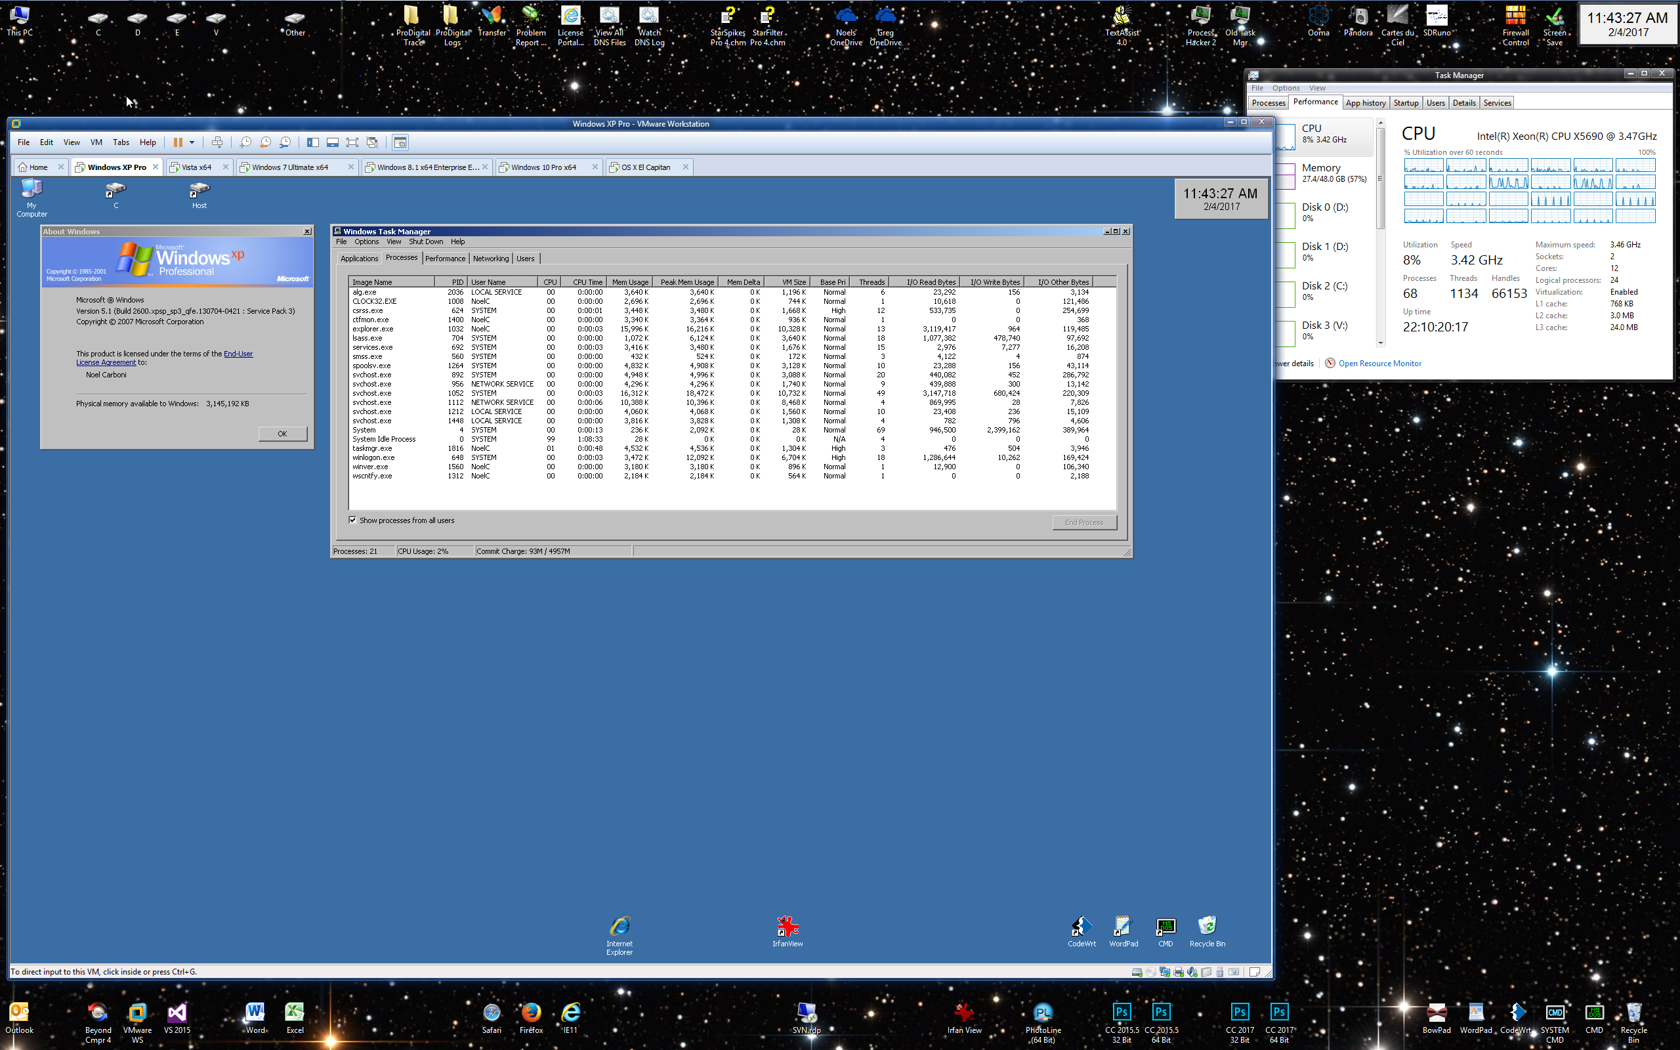Select the explorer.exe process row

721,329
